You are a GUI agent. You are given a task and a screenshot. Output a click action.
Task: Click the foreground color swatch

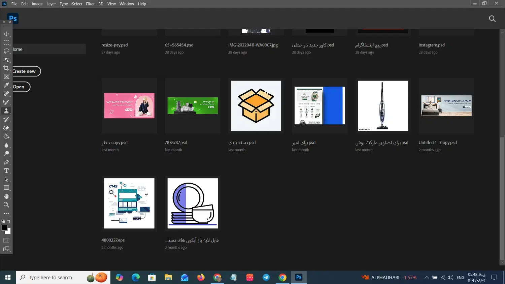pos(4,228)
